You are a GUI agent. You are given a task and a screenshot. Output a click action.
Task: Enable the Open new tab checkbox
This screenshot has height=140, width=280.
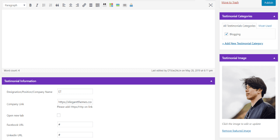[x=59, y=115]
